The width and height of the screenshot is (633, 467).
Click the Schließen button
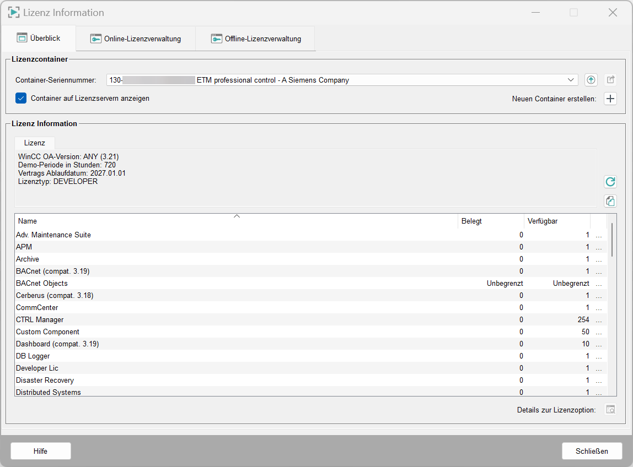[x=592, y=451]
